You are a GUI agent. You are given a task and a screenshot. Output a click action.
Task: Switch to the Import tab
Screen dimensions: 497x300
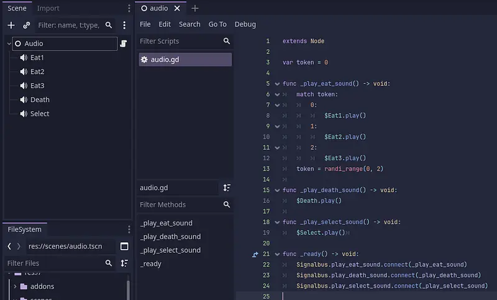click(x=48, y=8)
